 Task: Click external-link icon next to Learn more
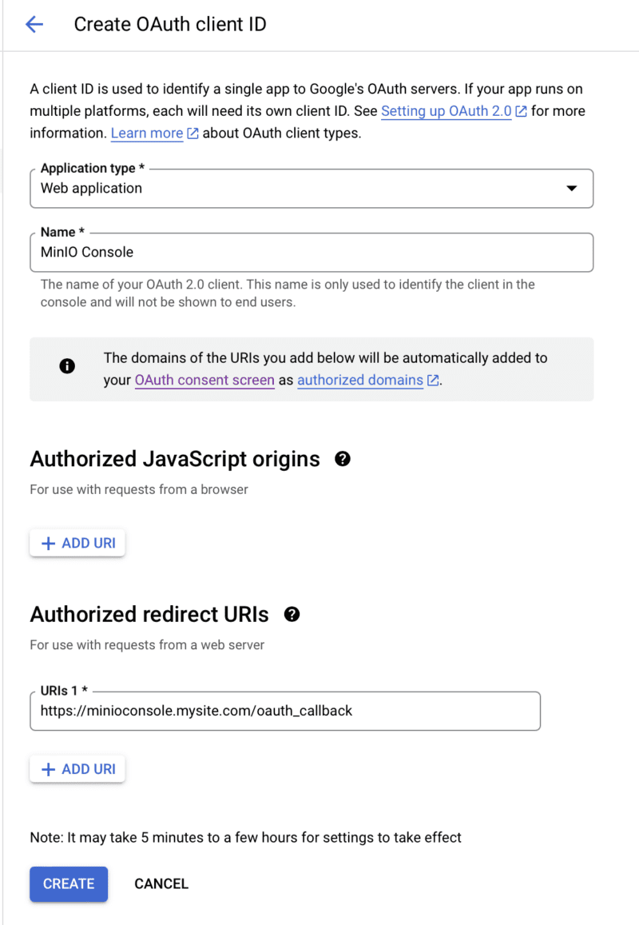click(x=192, y=134)
